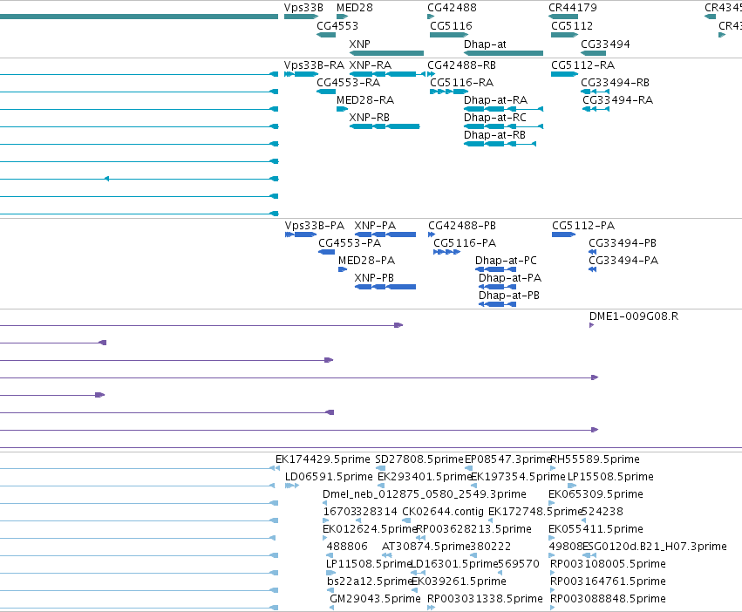Click the CG5112-PA protein label
Image resolution: width=742 pixels, height=612 pixels.
[x=583, y=225]
